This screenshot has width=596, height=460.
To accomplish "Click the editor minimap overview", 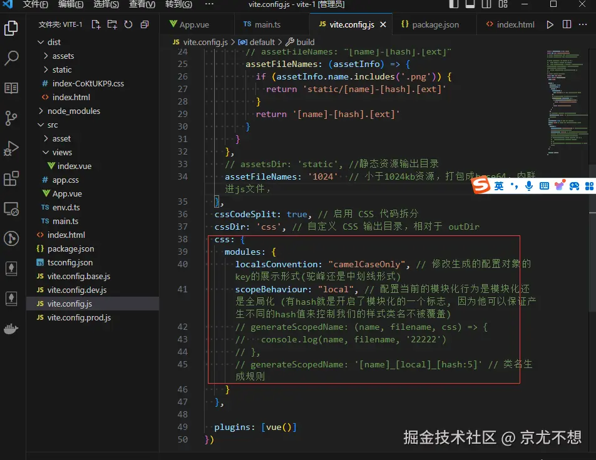I will (x=568, y=103).
